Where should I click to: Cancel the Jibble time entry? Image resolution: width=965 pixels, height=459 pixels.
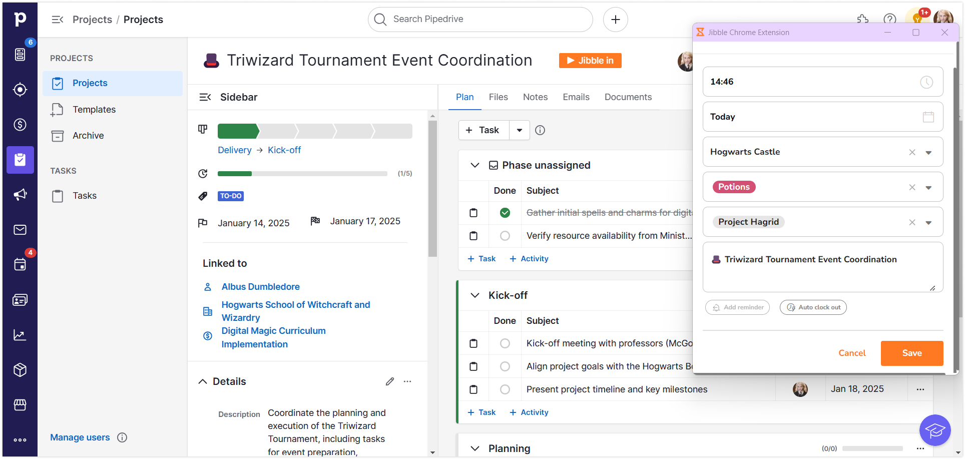click(x=852, y=353)
